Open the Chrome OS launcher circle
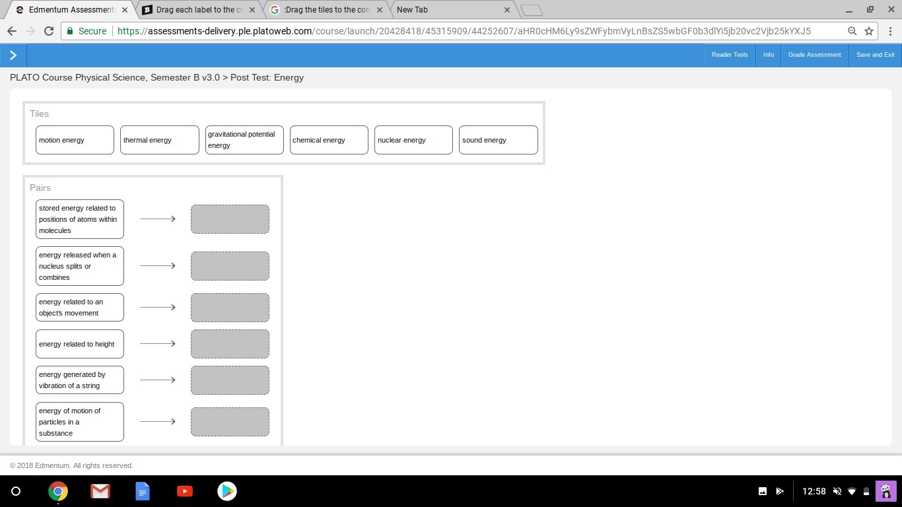 click(16, 491)
